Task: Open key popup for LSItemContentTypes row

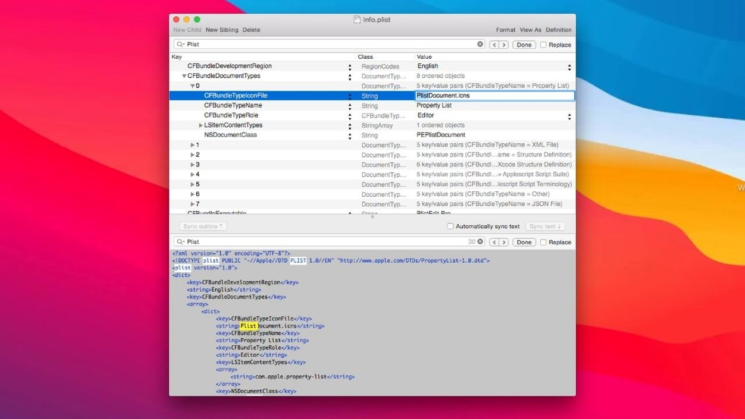Action: pos(350,125)
